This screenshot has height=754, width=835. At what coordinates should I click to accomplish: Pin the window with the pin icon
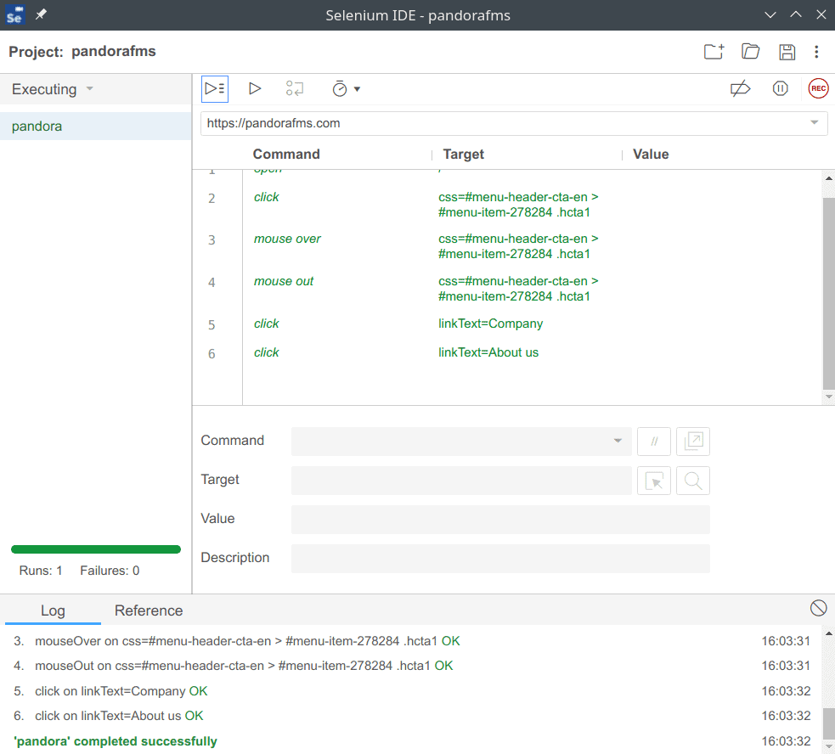click(x=41, y=14)
